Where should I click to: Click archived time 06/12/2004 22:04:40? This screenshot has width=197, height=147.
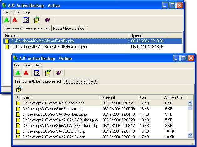(119, 114)
